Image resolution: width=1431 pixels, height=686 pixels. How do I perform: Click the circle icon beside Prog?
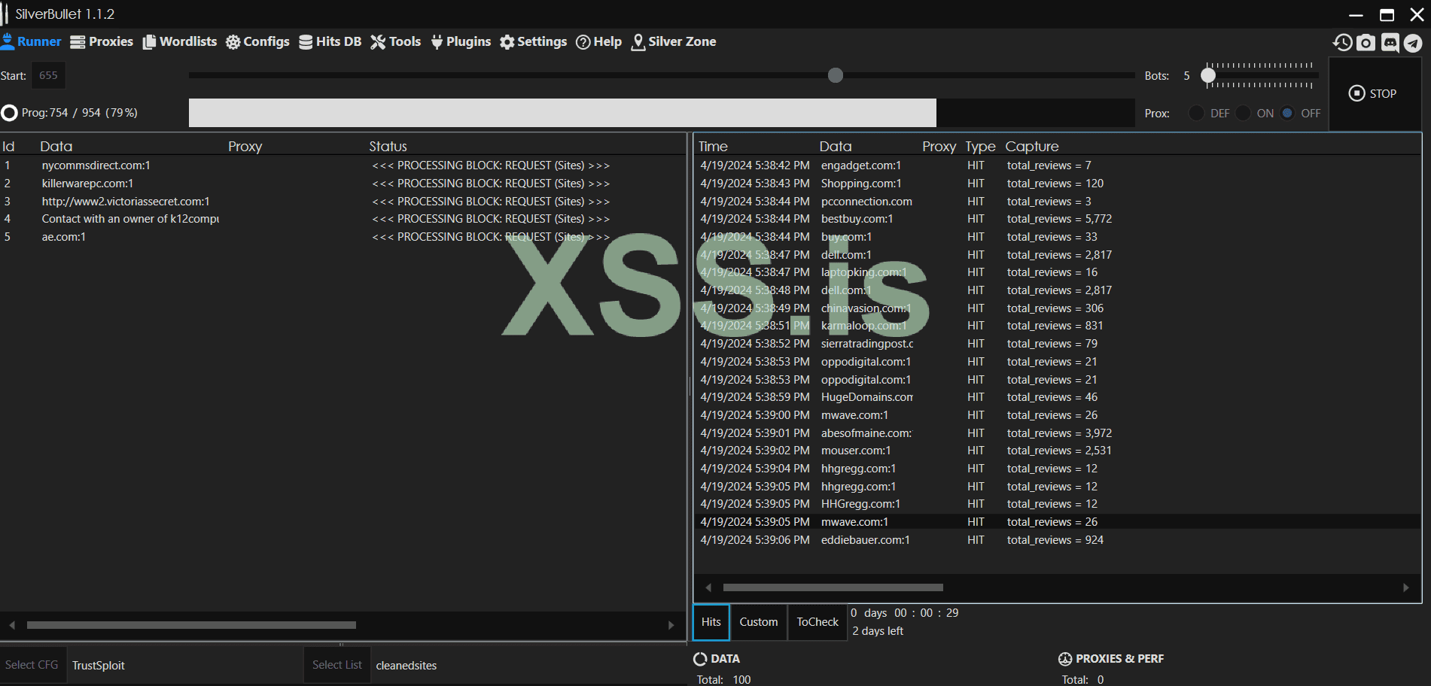[10, 113]
